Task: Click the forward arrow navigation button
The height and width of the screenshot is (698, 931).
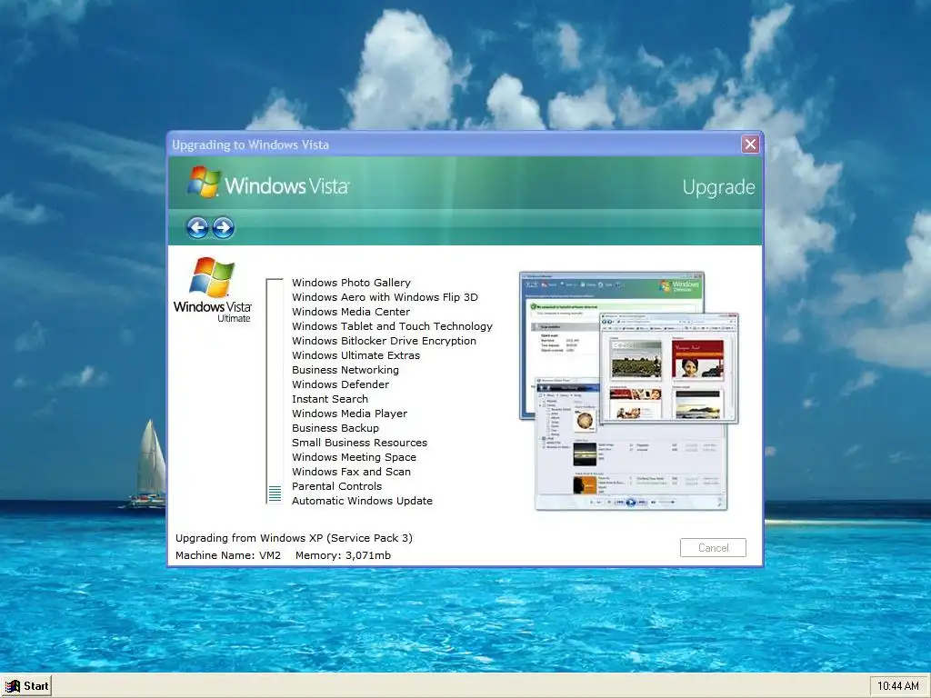Action: click(224, 227)
